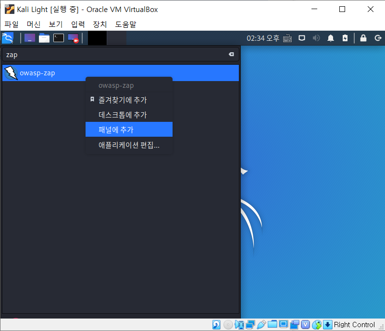Open the 도움말 VirtualBox menu
The image size is (385, 331).
pyautogui.click(x=125, y=24)
